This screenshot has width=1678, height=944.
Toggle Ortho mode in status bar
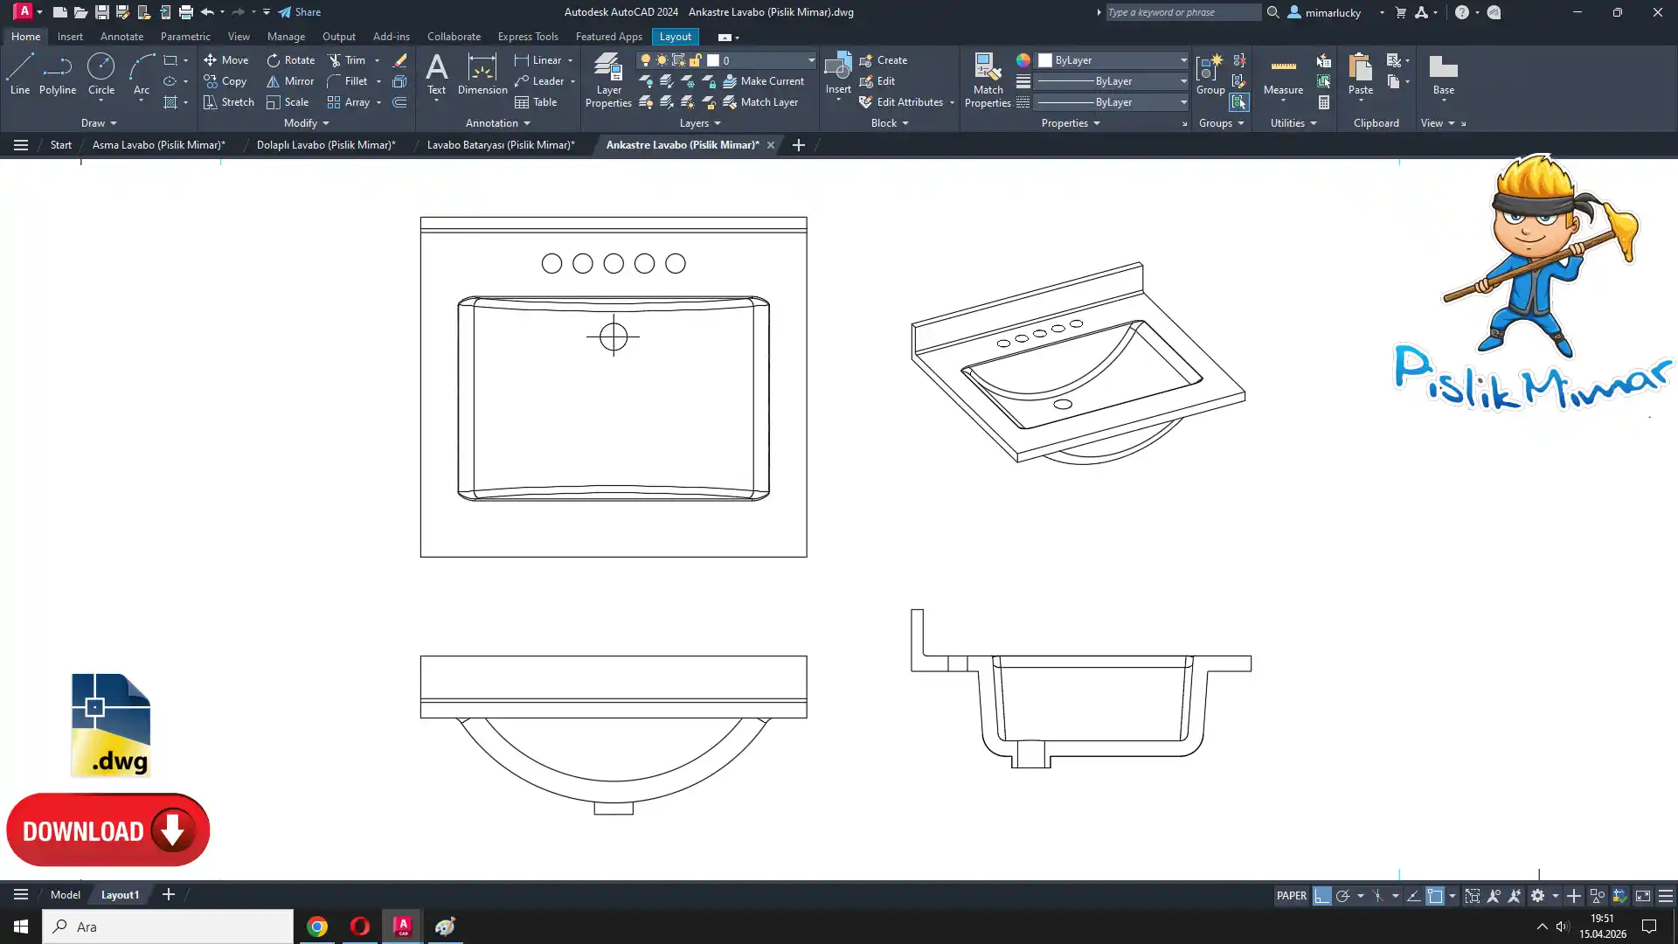(1322, 896)
